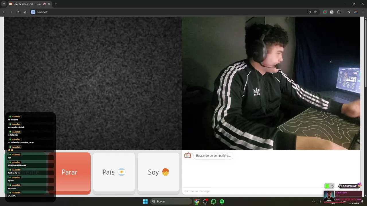Open Chrome three-dot menu
367x206 pixels.
click(362, 12)
